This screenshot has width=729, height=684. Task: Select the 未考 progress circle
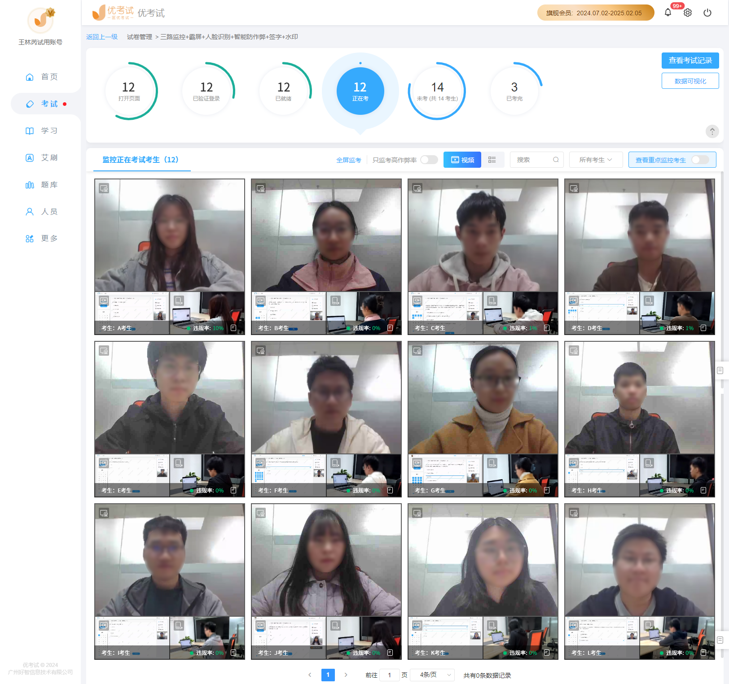[x=437, y=91]
